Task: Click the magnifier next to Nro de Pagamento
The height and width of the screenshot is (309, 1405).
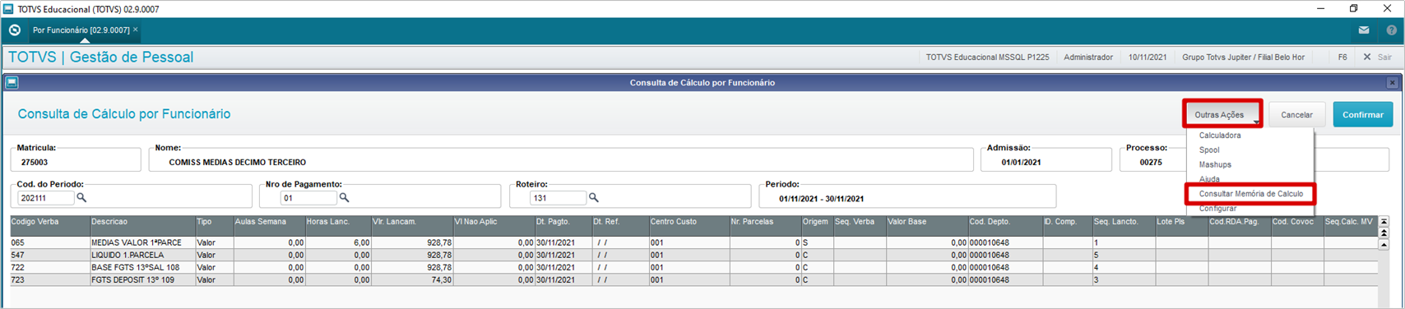Action: [345, 198]
